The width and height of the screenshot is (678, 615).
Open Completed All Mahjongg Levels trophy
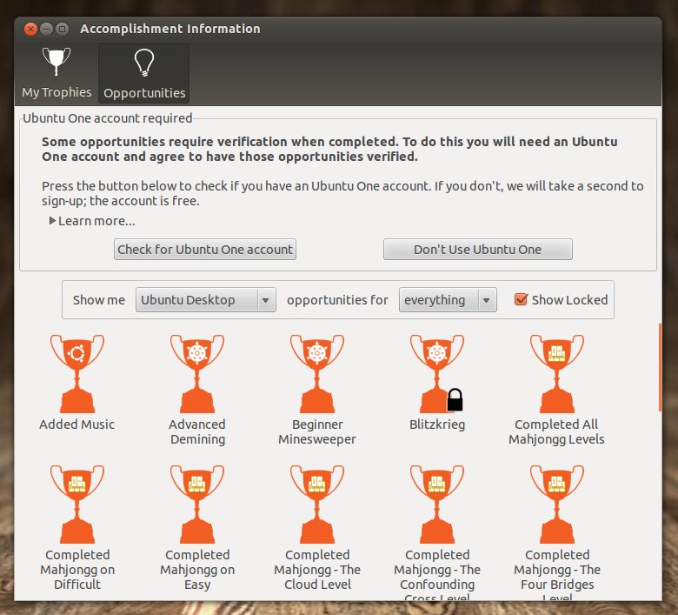point(557,373)
